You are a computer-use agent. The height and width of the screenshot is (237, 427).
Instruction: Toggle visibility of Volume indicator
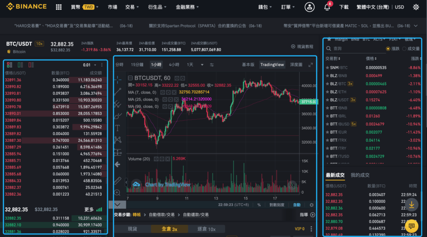click(156, 159)
